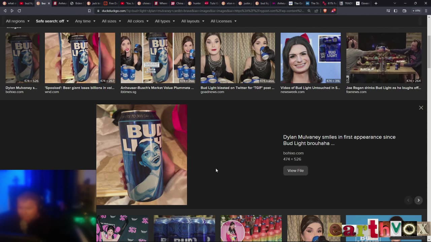Expand the All Licenses filter
Viewport: 431px width, 242px height.
pos(223,21)
